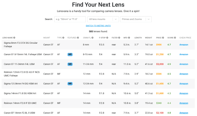The image size is (197, 116).
Task: Open the All lens mounts dropdown
Action: (103, 19)
